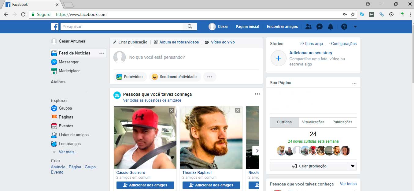Click Adicionar ao seu story link

pyautogui.click(x=311, y=53)
